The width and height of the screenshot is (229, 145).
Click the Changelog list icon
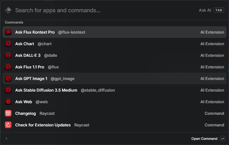tap(8, 113)
